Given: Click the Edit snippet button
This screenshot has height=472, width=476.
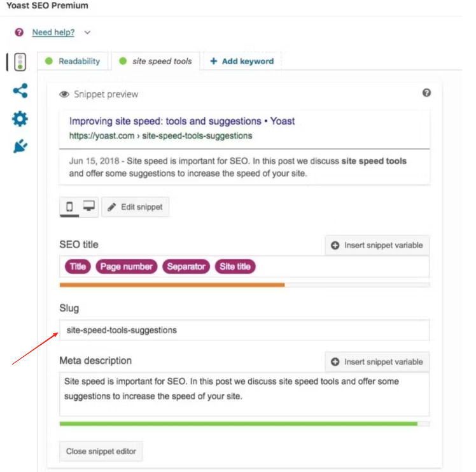Looking at the screenshot, I should click(136, 207).
